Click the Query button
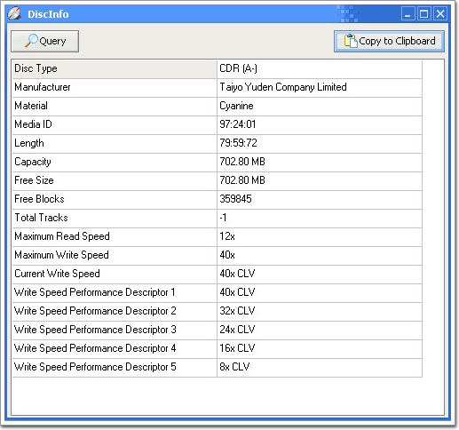The height and width of the screenshot is (430, 459). (45, 41)
